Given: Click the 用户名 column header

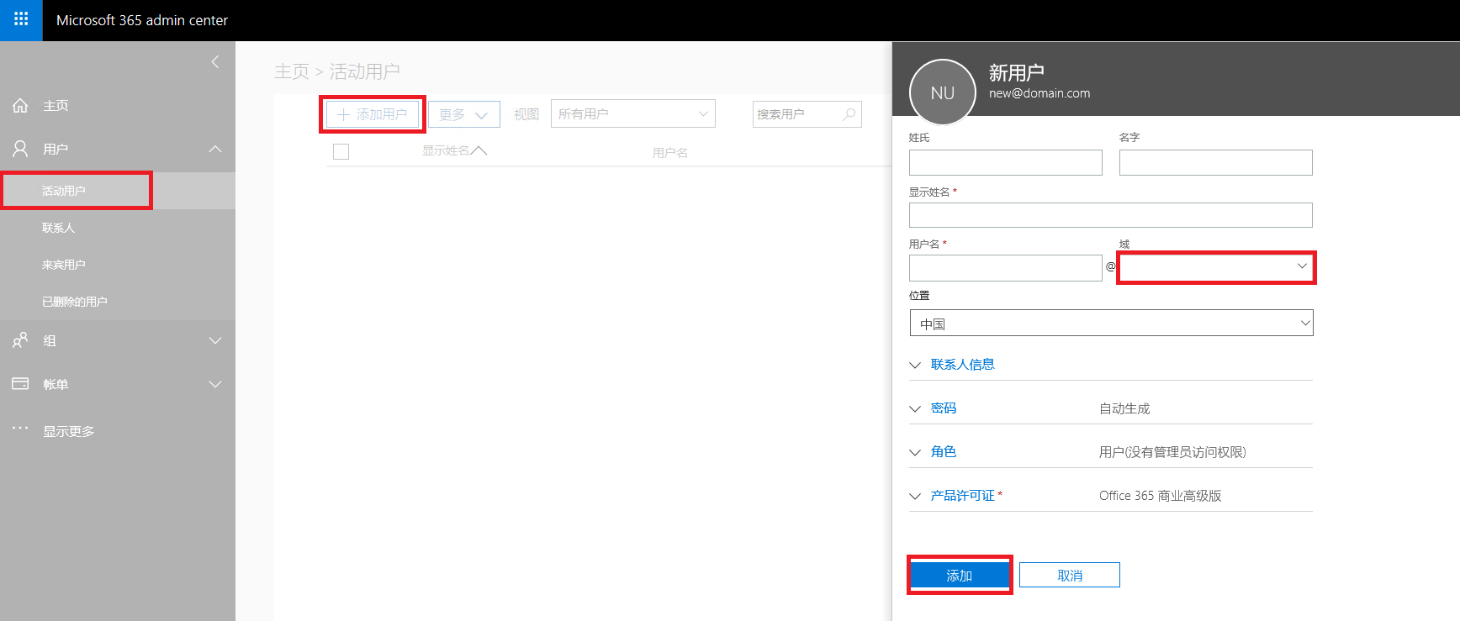Looking at the screenshot, I should coord(670,153).
